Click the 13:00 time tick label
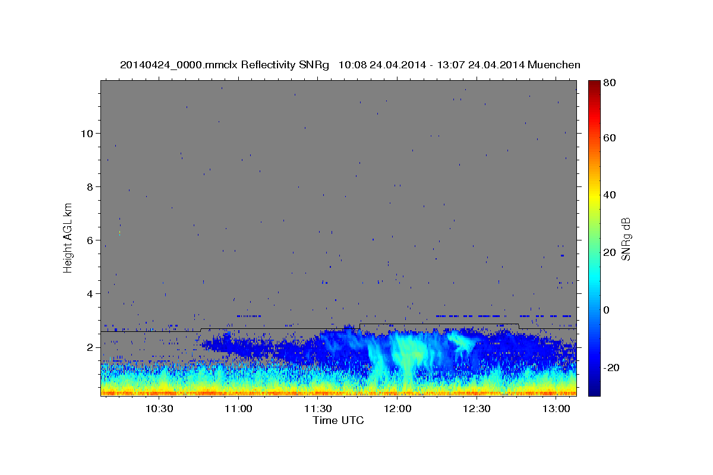713x475 pixels. point(556,409)
